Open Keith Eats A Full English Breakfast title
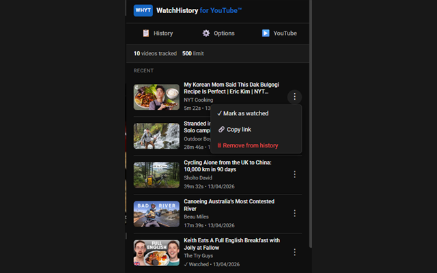Image resolution: width=437 pixels, height=273 pixels. [x=231, y=244]
